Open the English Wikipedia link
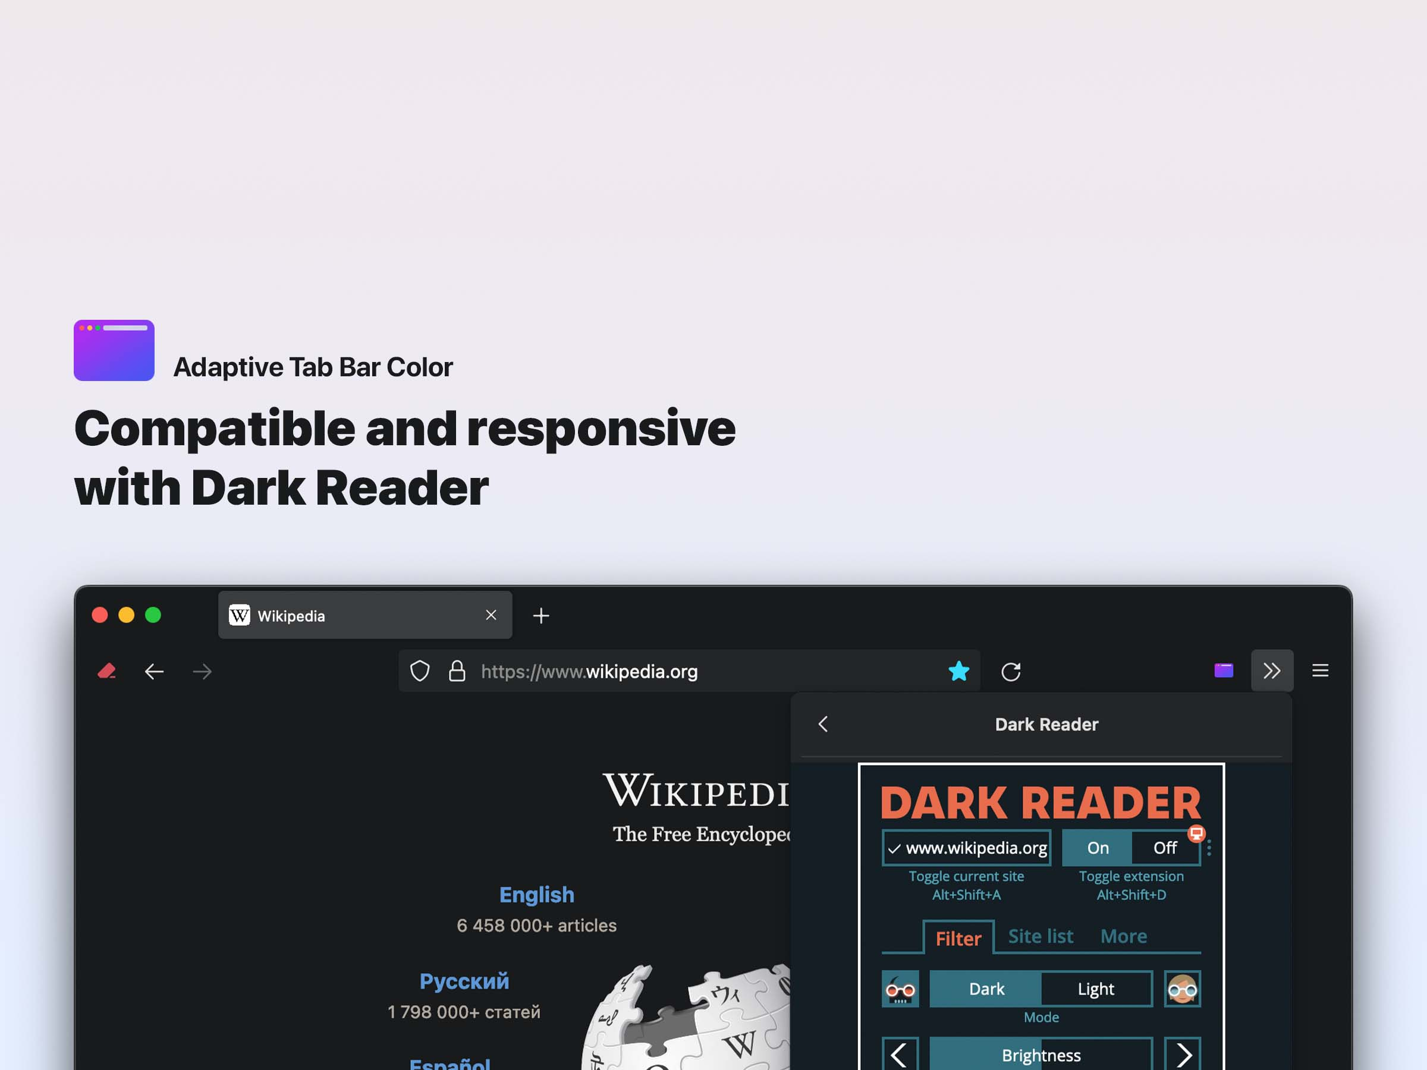 tap(536, 895)
